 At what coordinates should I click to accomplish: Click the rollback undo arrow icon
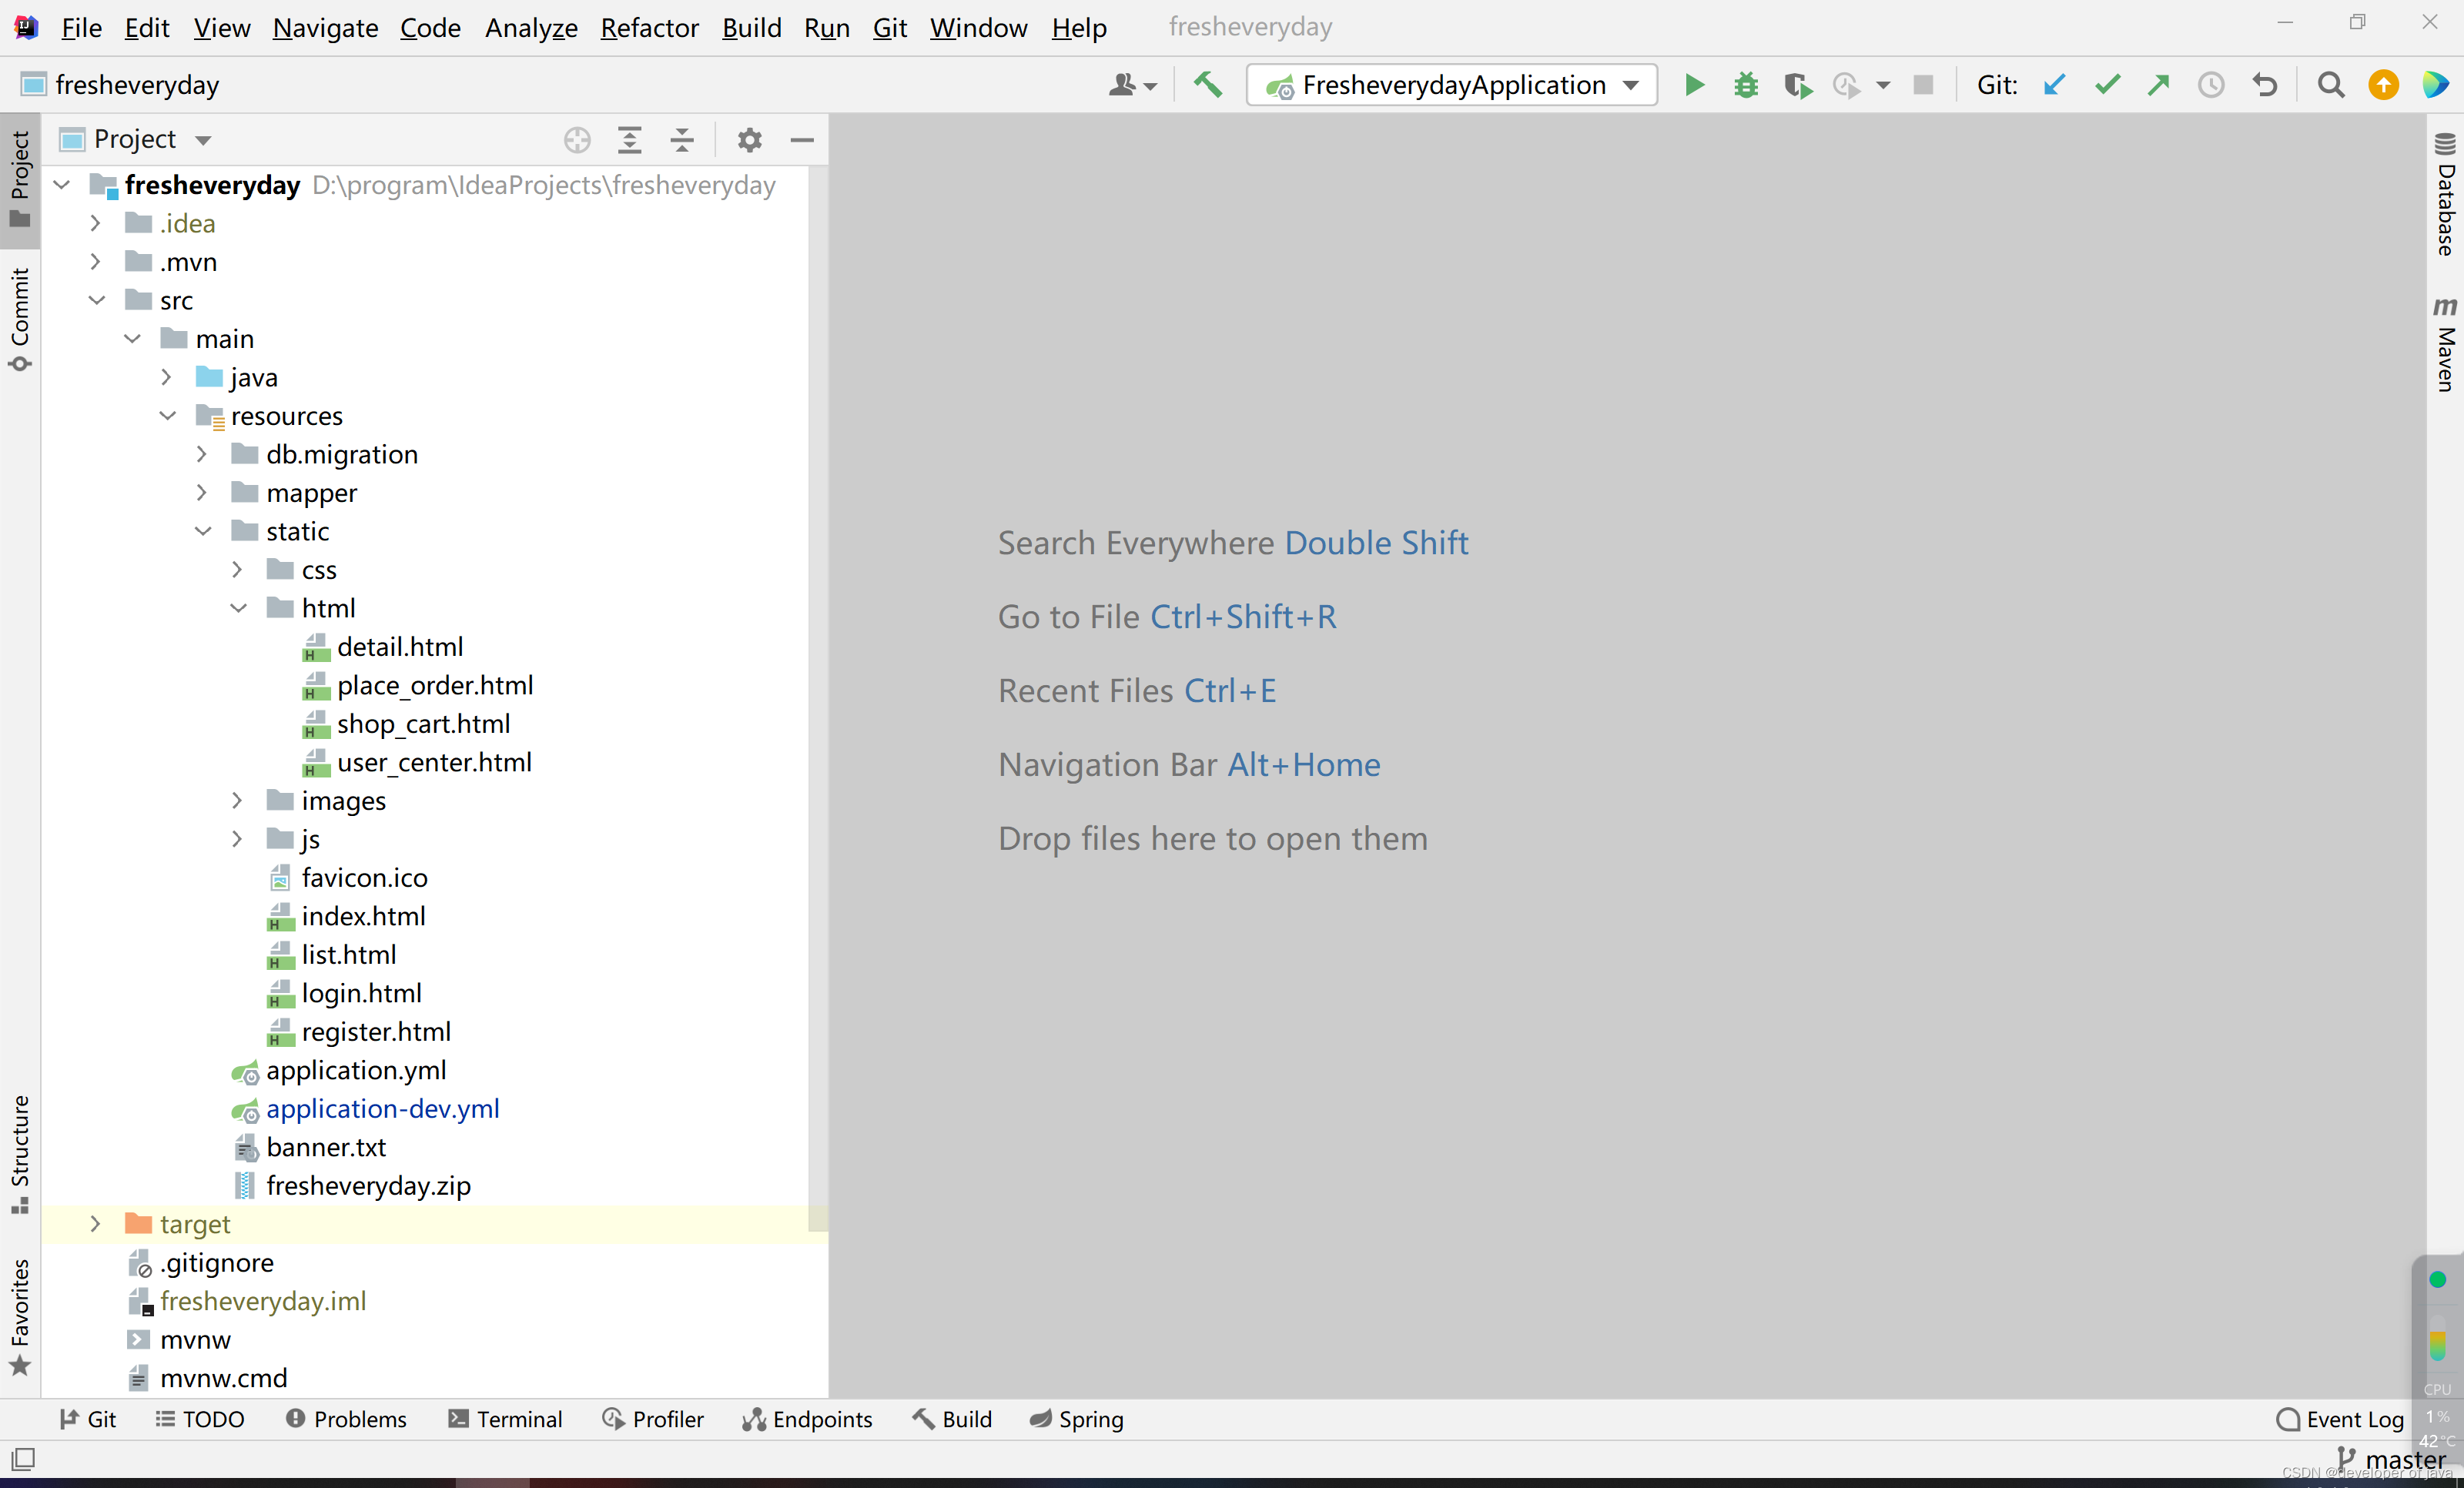click(x=2265, y=85)
